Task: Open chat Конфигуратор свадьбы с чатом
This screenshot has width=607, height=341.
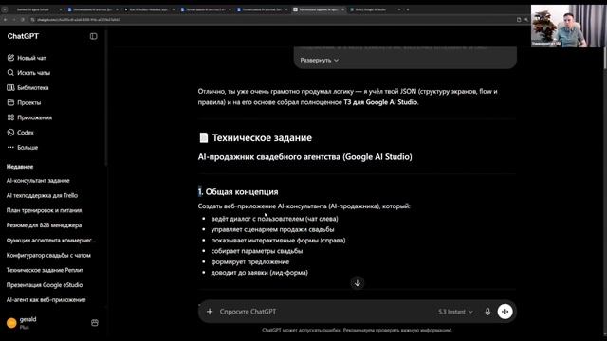Action: (x=48, y=255)
